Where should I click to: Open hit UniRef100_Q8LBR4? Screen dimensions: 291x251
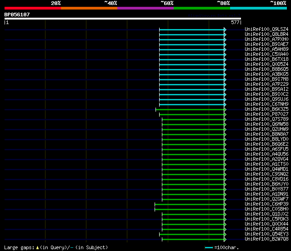(266, 34)
